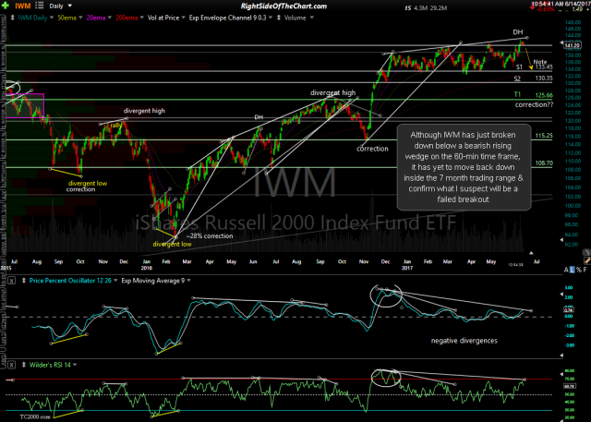Expand the 200ema dropdown arrow
The height and width of the screenshot is (422, 591).
(141, 18)
